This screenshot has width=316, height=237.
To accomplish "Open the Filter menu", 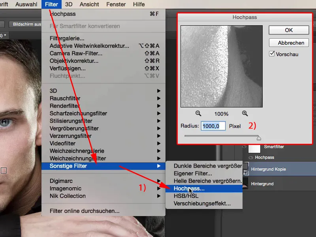I will click(51, 4).
